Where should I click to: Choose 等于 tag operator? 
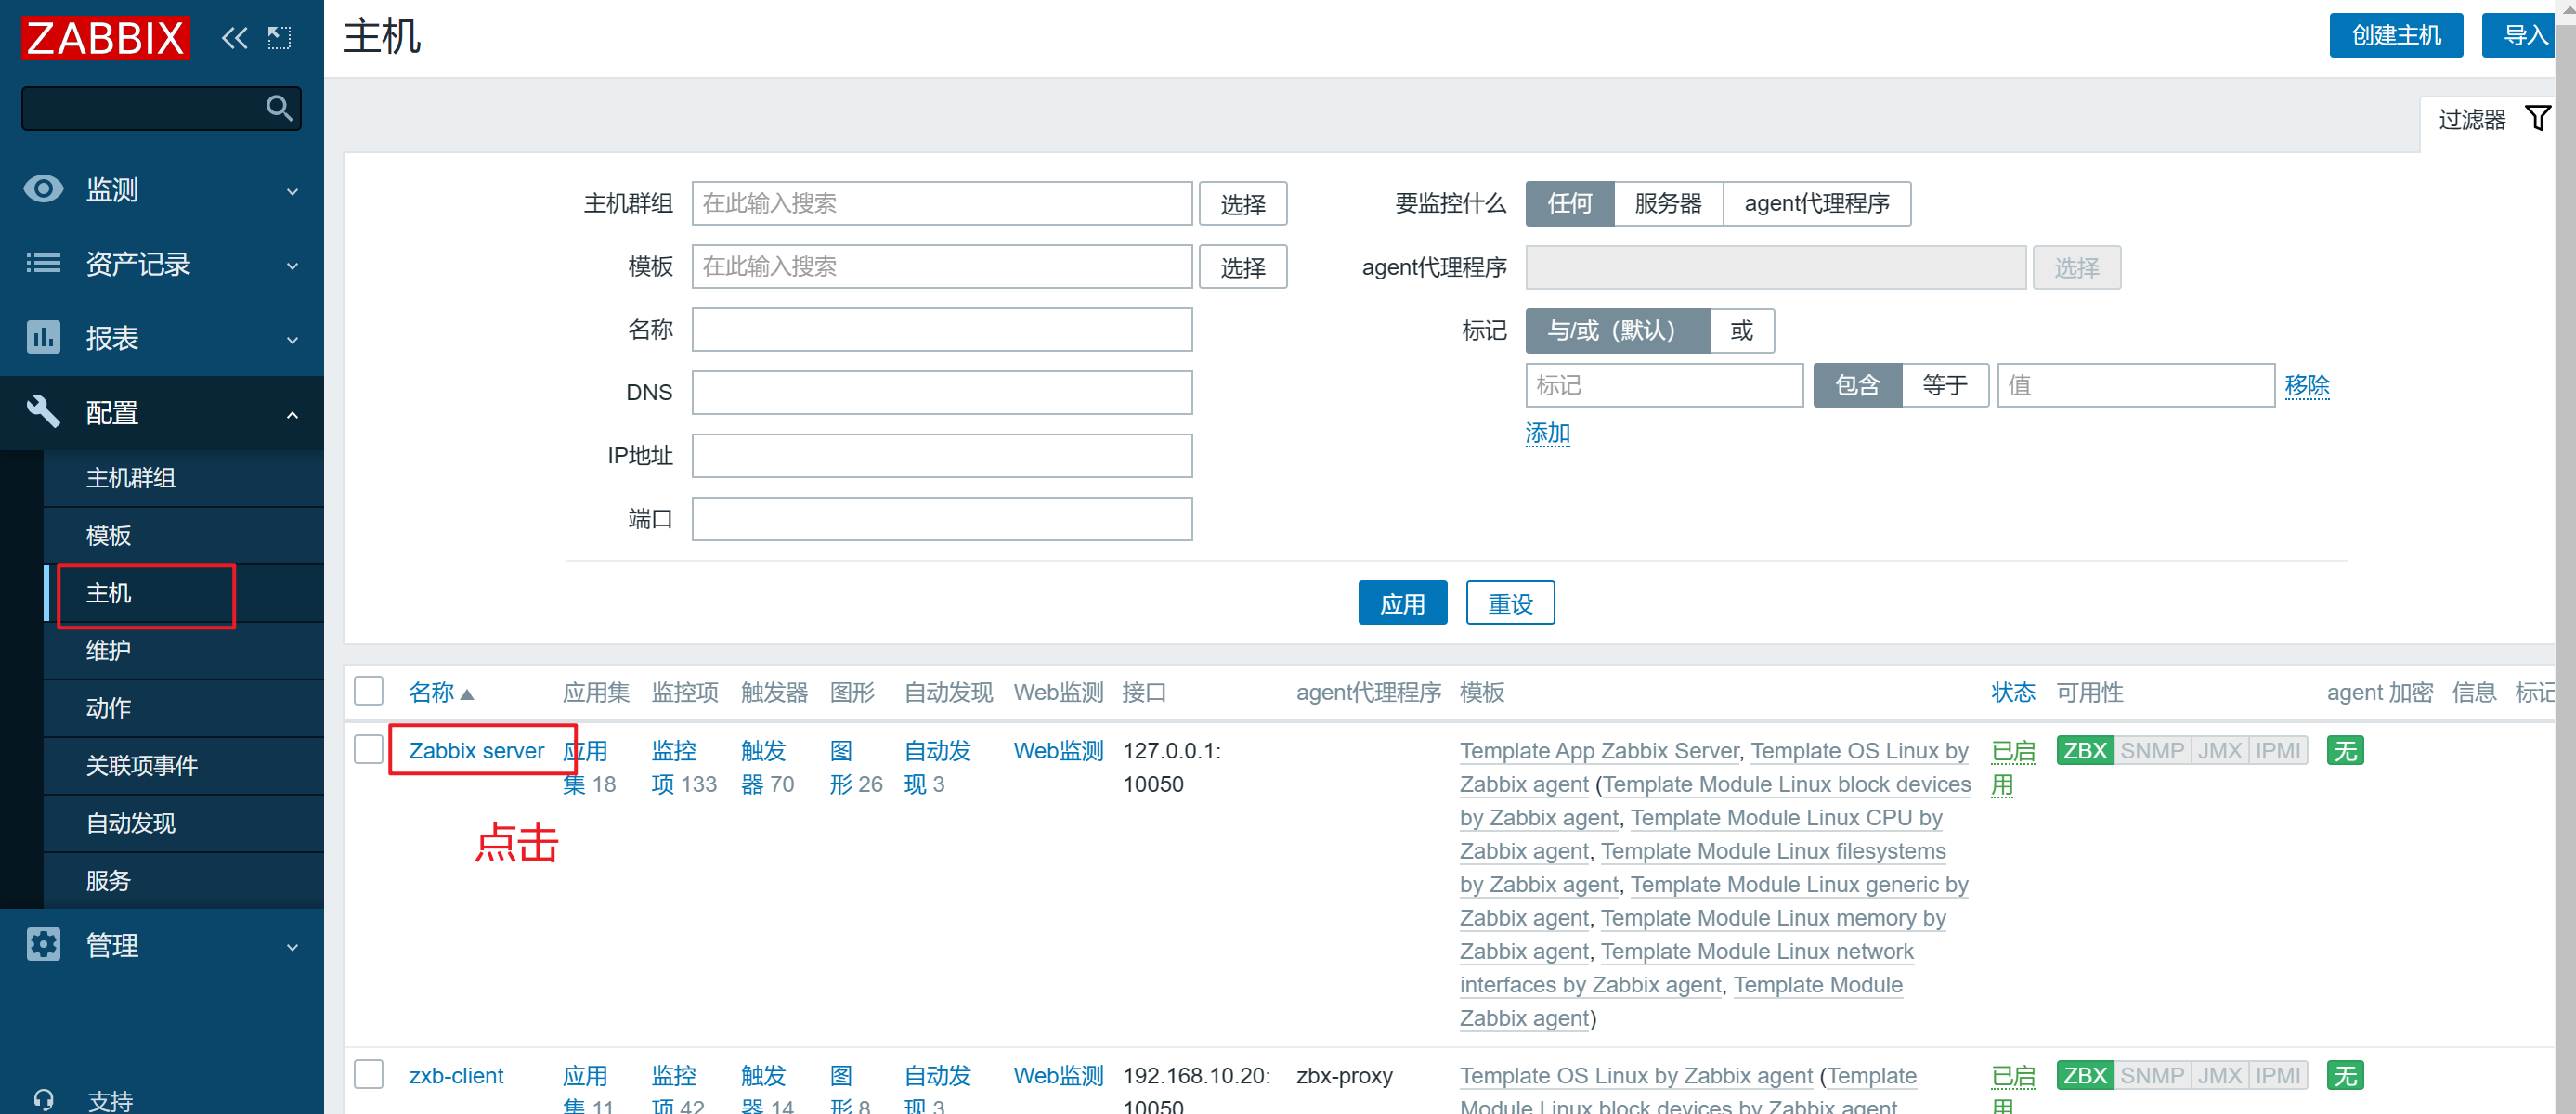1945,386
